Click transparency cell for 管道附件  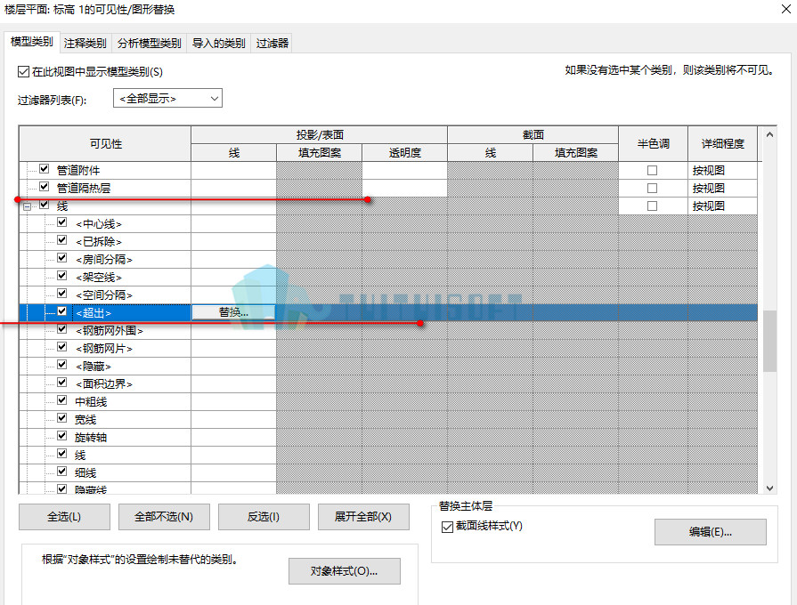coord(404,170)
